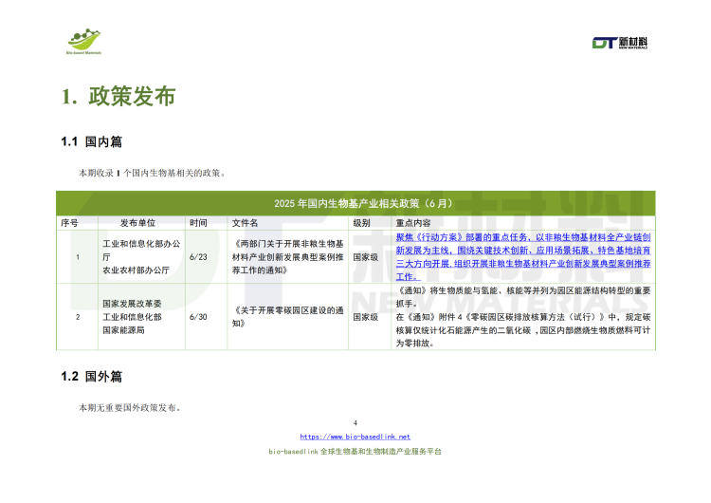Click the 级别 column header
This screenshot has width=711, height=503.
[x=361, y=222]
